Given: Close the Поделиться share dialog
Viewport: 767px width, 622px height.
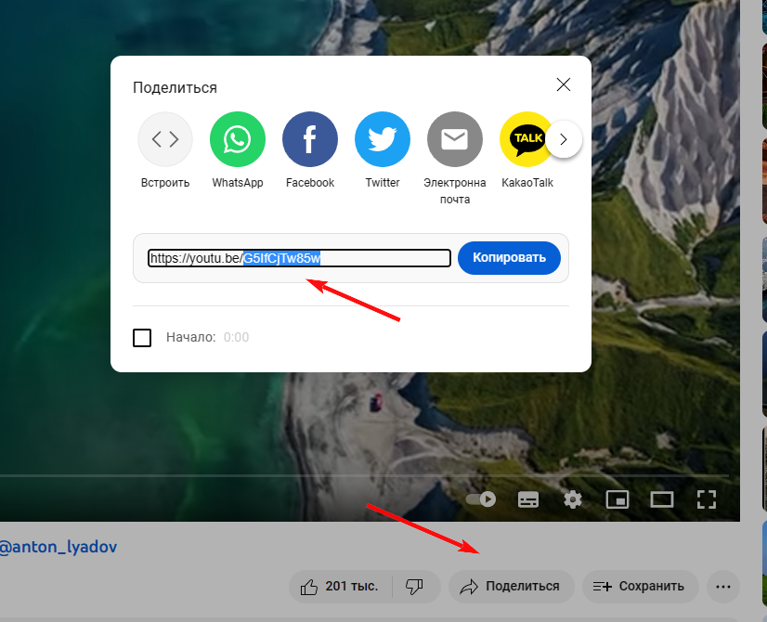Looking at the screenshot, I should pyautogui.click(x=564, y=84).
